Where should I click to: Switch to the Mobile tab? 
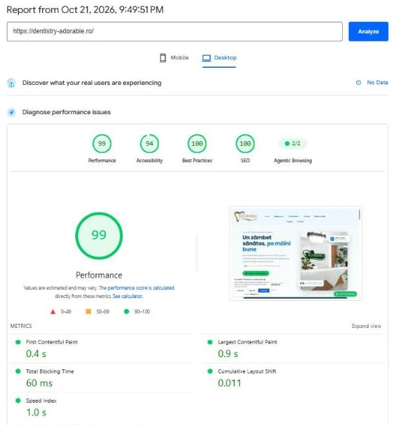(x=174, y=58)
